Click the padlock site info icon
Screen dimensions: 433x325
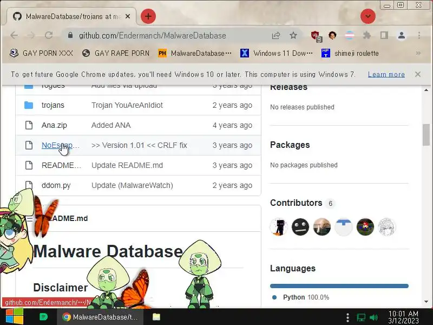tap(70, 35)
